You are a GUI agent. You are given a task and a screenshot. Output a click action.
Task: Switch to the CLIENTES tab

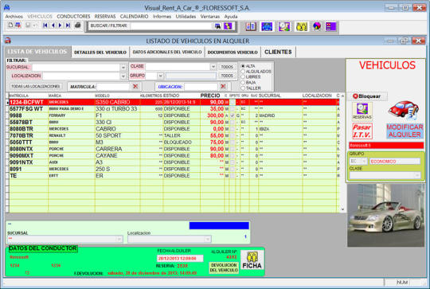click(278, 52)
